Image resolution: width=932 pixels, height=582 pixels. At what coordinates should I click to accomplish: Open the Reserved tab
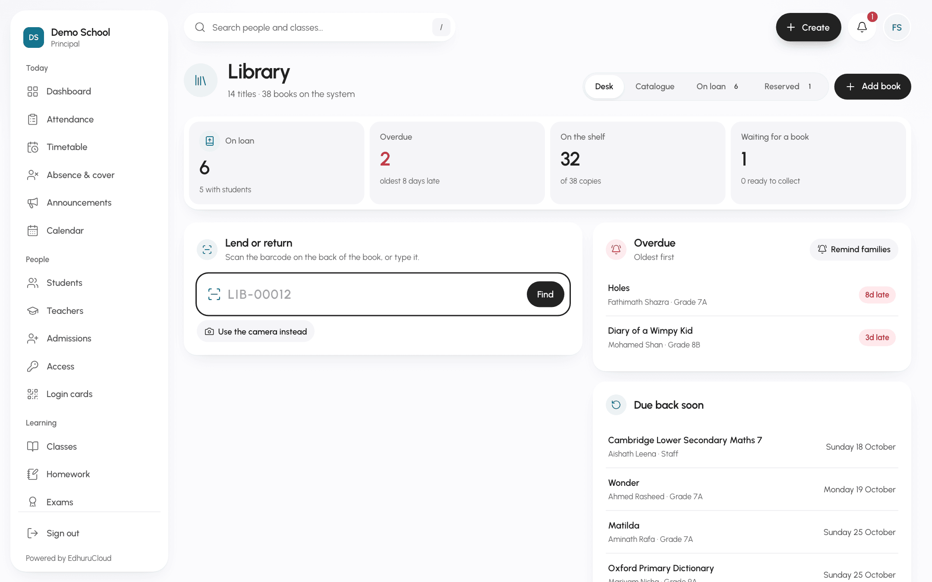pyautogui.click(x=788, y=87)
